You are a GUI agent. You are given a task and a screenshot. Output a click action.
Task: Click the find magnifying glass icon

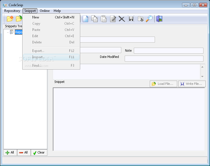tap(149, 19)
